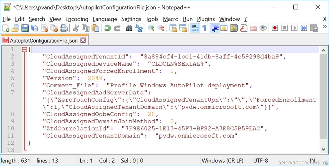Click the length : 631 status bar entry
This screenshot has width=329, height=166.
[15, 161]
